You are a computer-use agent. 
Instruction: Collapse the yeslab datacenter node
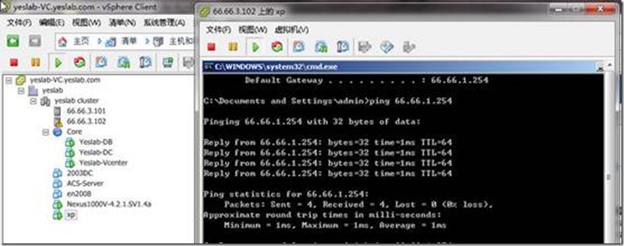tap(22, 91)
